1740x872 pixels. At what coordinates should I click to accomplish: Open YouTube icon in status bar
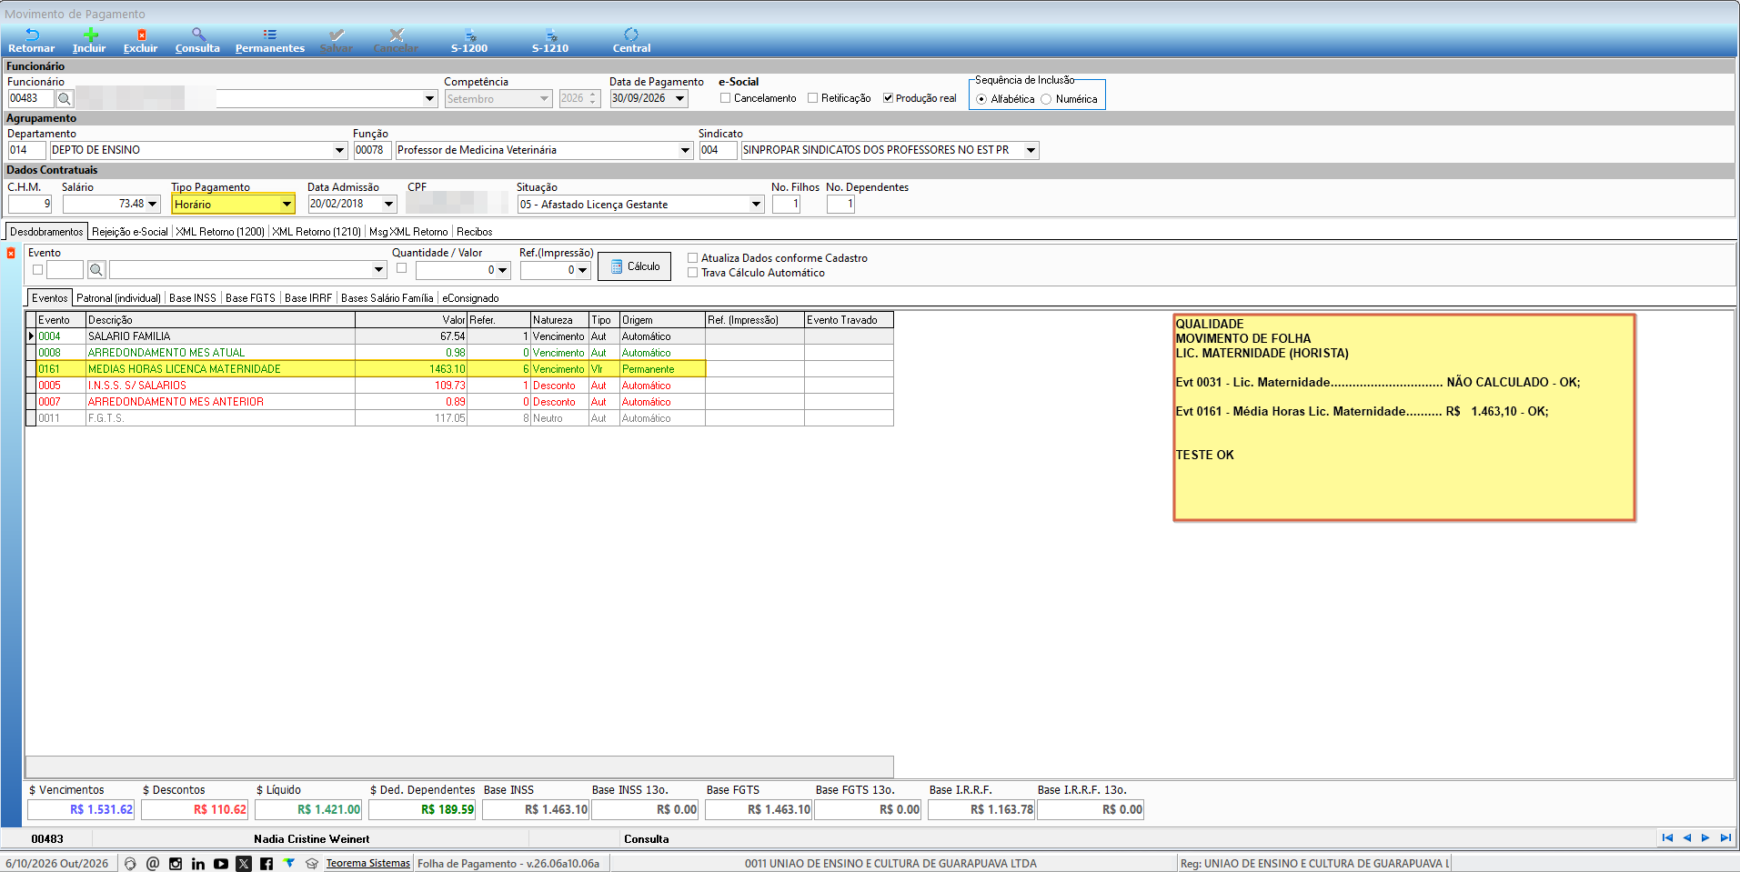pyautogui.click(x=221, y=864)
